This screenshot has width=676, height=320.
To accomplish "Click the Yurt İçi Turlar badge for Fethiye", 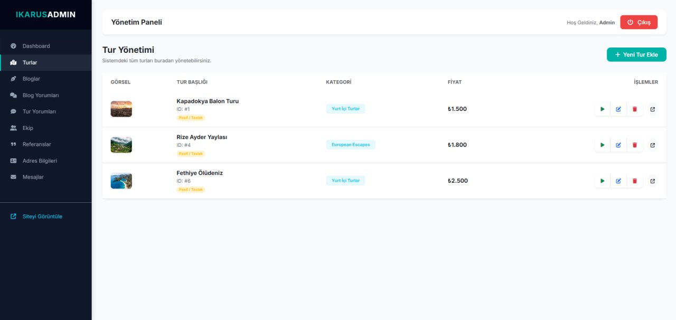I will (345, 181).
